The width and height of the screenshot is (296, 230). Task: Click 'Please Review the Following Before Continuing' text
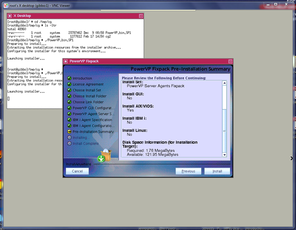[164, 78]
